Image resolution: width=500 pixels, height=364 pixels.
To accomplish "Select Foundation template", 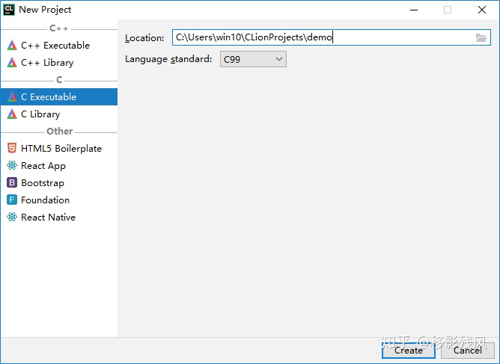I will (59, 200).
